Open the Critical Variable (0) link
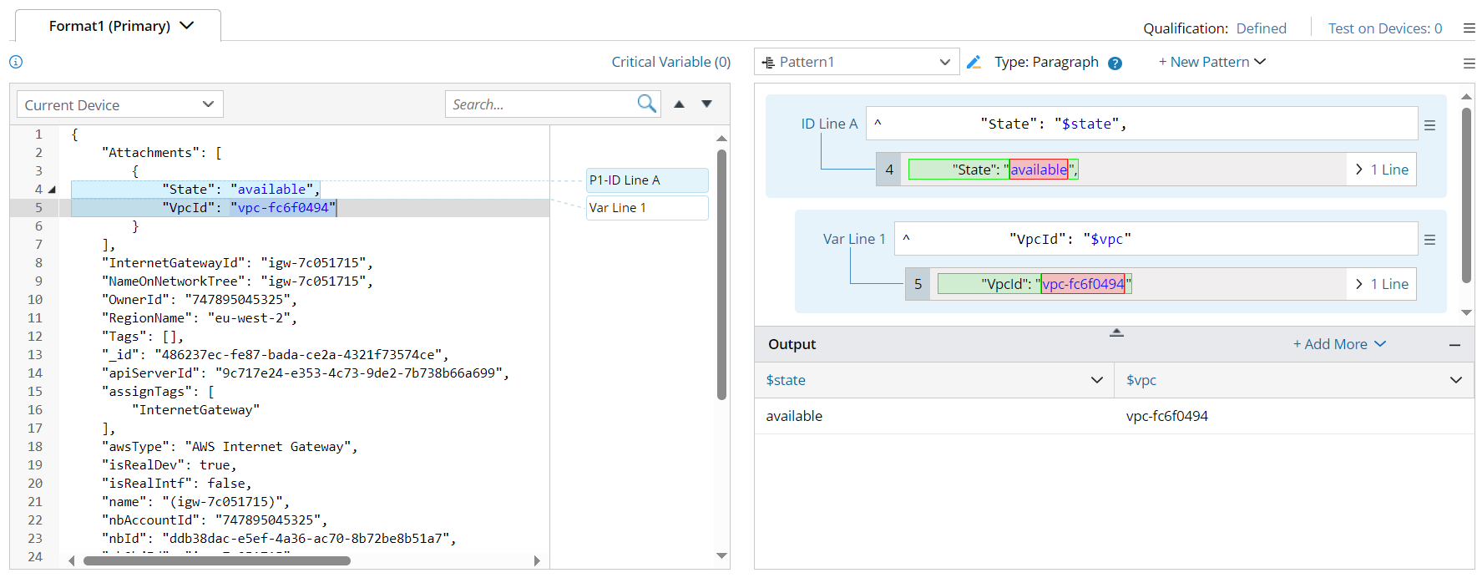The height and width of the screenshot is (583, 1477). [x=670, y=62]
